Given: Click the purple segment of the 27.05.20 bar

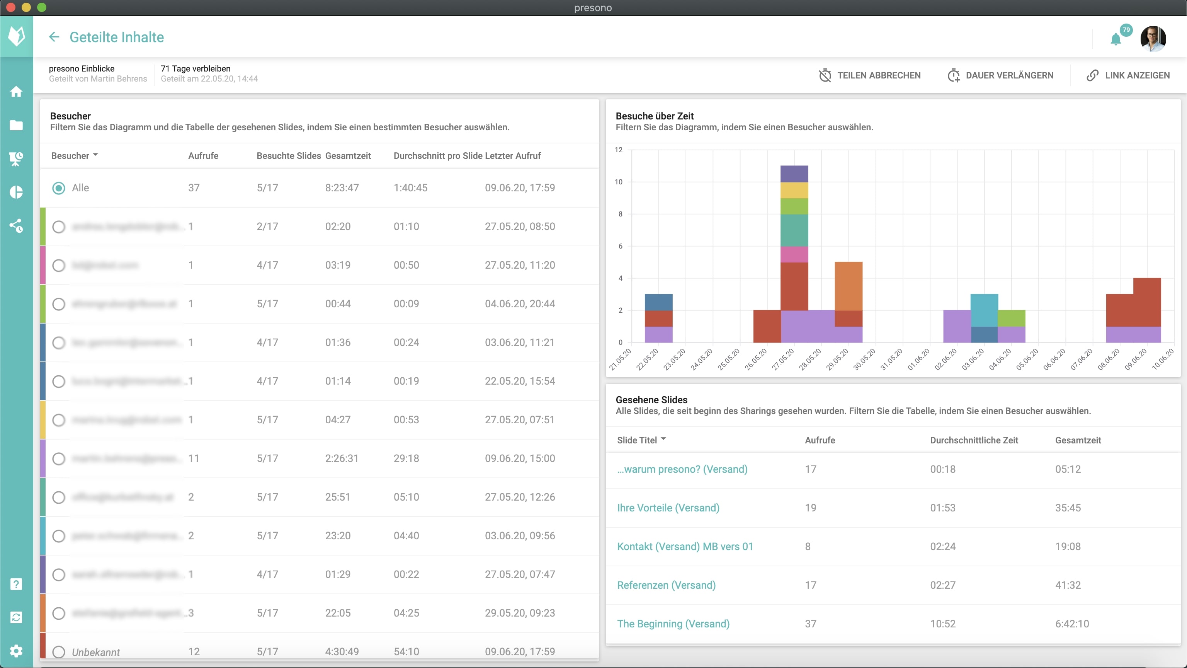Looking at the screenshot, I should point(794,326).
